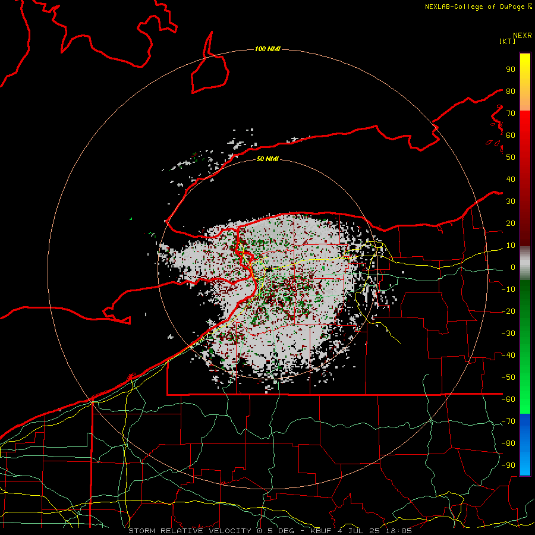
Task: Click the [KT] units label
Action: coord(507,41)
